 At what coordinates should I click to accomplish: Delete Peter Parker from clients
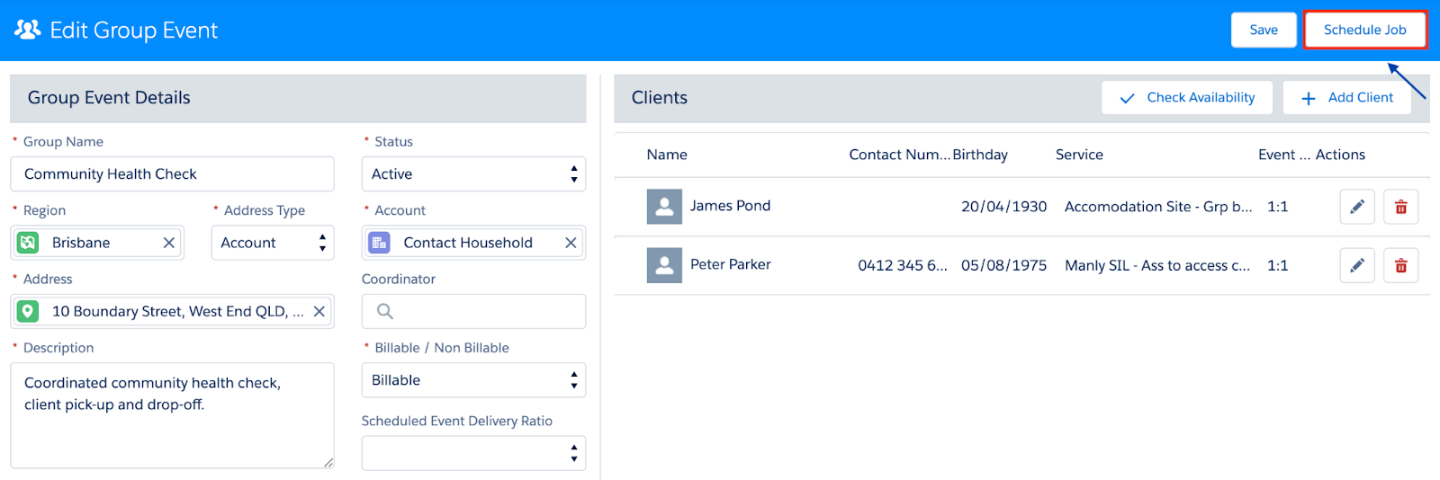tap(1401, 265)
